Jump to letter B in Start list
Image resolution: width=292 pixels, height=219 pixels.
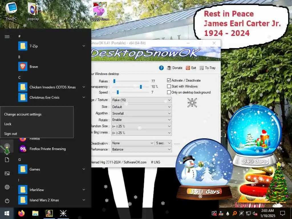(19, 57)
